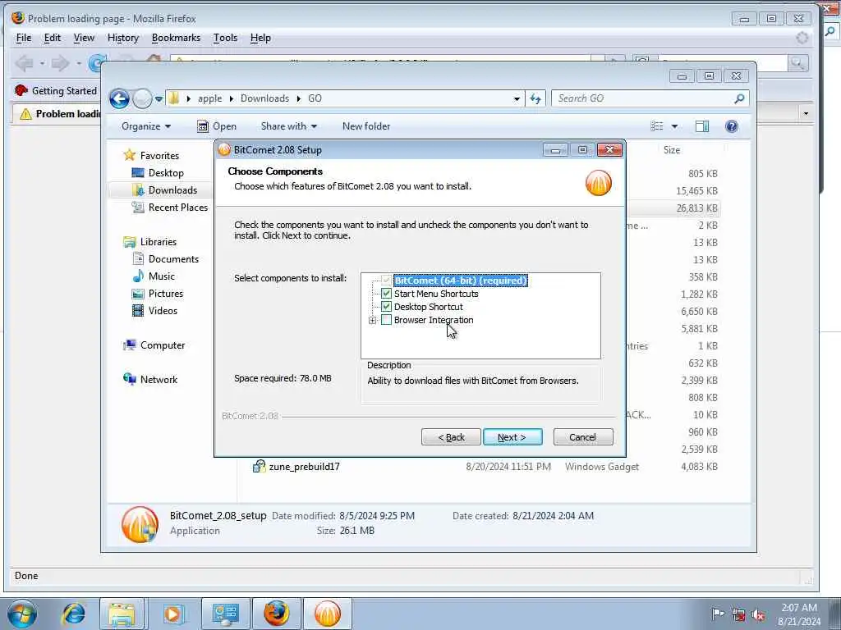Click the Explorer back arrow button

(119, 98)
